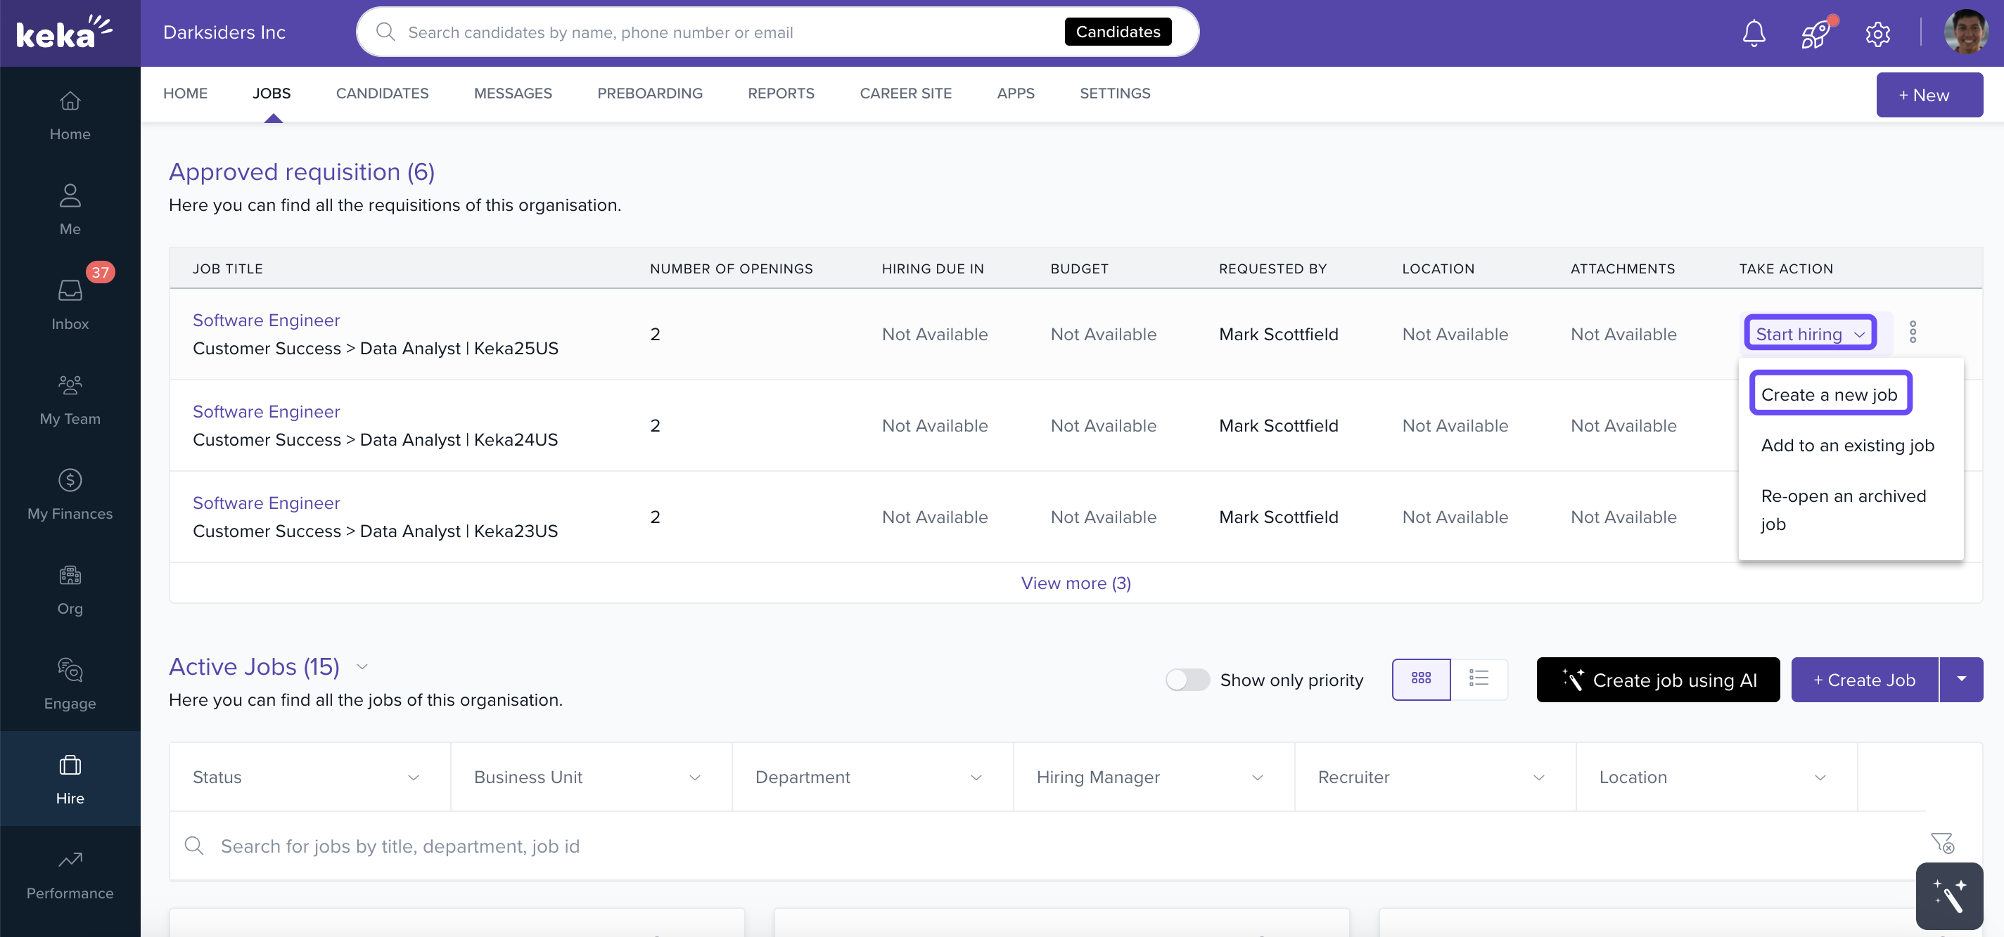Expand the Status filter dropdown

tap(309, 777)
